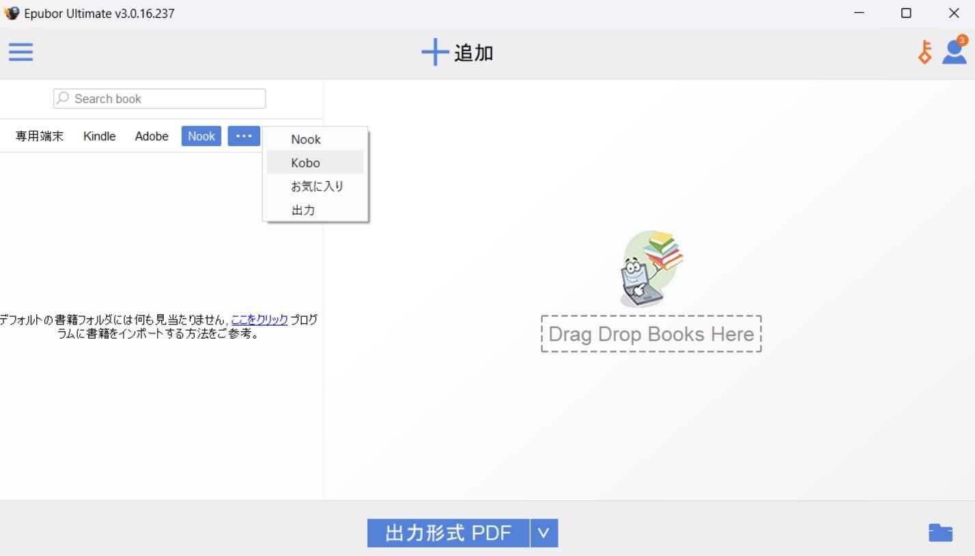Choose Nook from the dropdown list
The width and height of the screenshot is (975, 556).
315,139
